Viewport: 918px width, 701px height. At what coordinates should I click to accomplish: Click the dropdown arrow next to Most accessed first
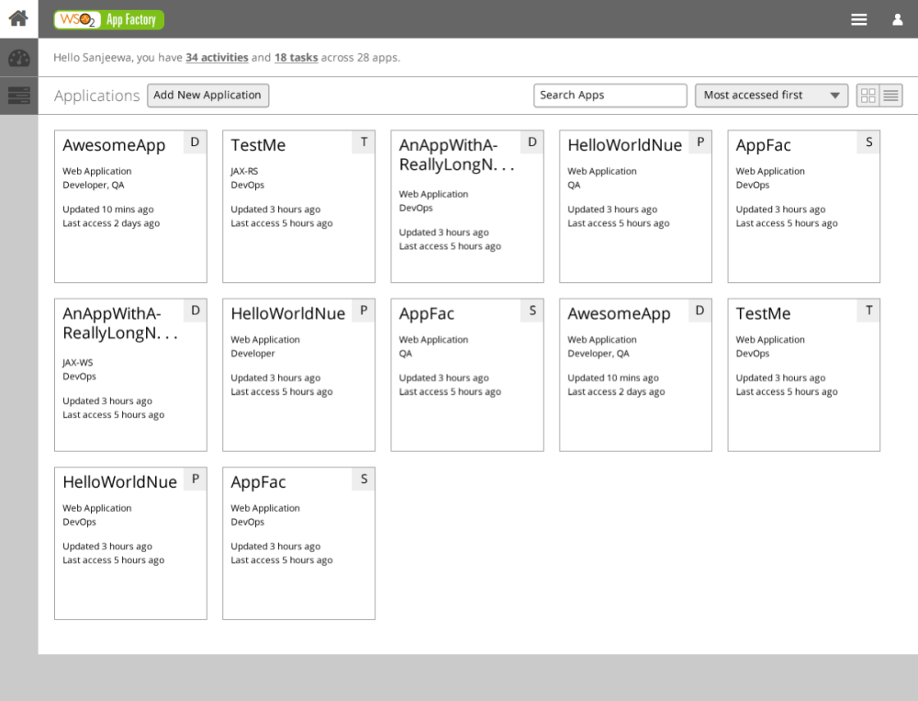click(x=836, y=95)
